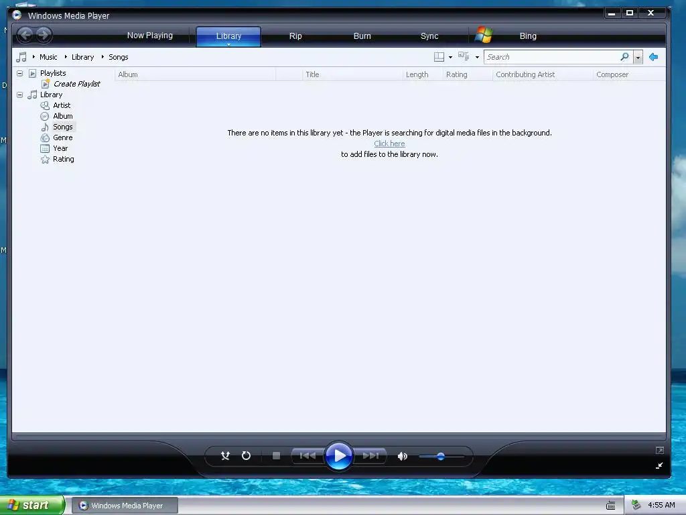Viewport: 686px width, 515px height.
Task: Switch to the Sync tab
Action: point(429,36)
